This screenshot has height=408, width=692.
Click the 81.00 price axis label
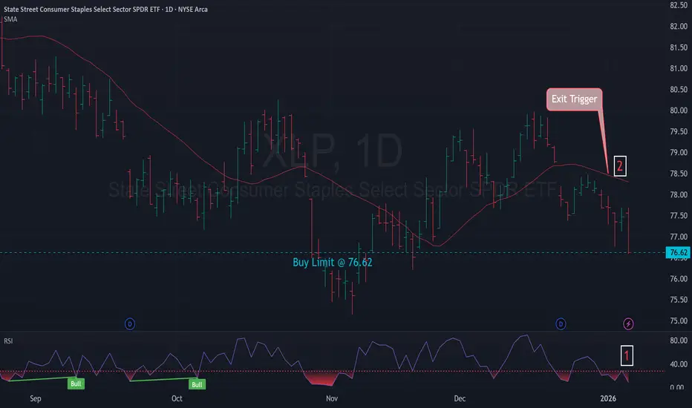[679, 68]
